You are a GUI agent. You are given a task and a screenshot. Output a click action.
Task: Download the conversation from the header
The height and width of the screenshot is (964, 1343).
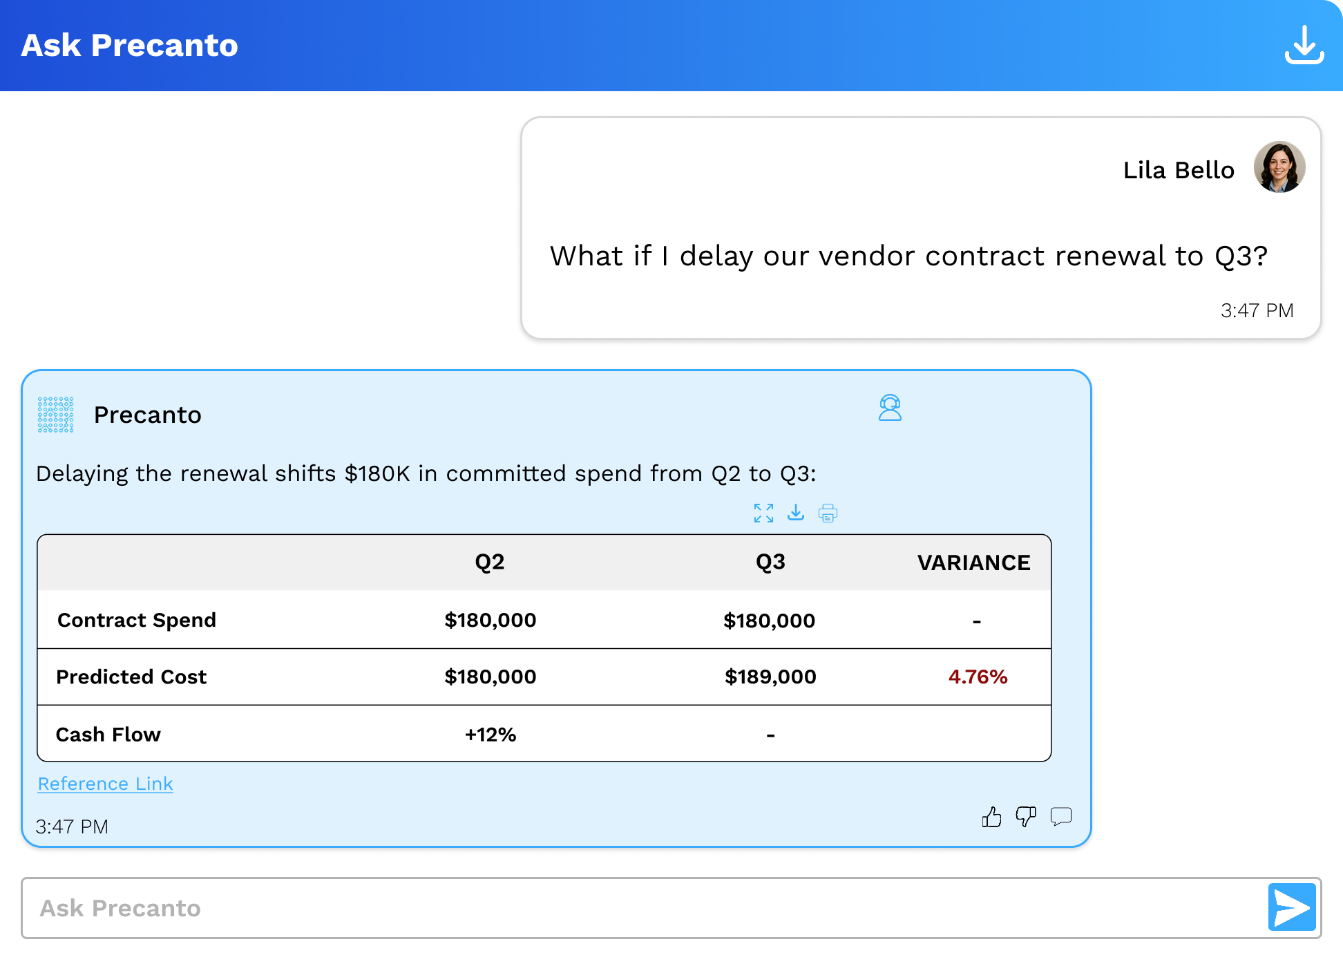tap(1306, 44)
